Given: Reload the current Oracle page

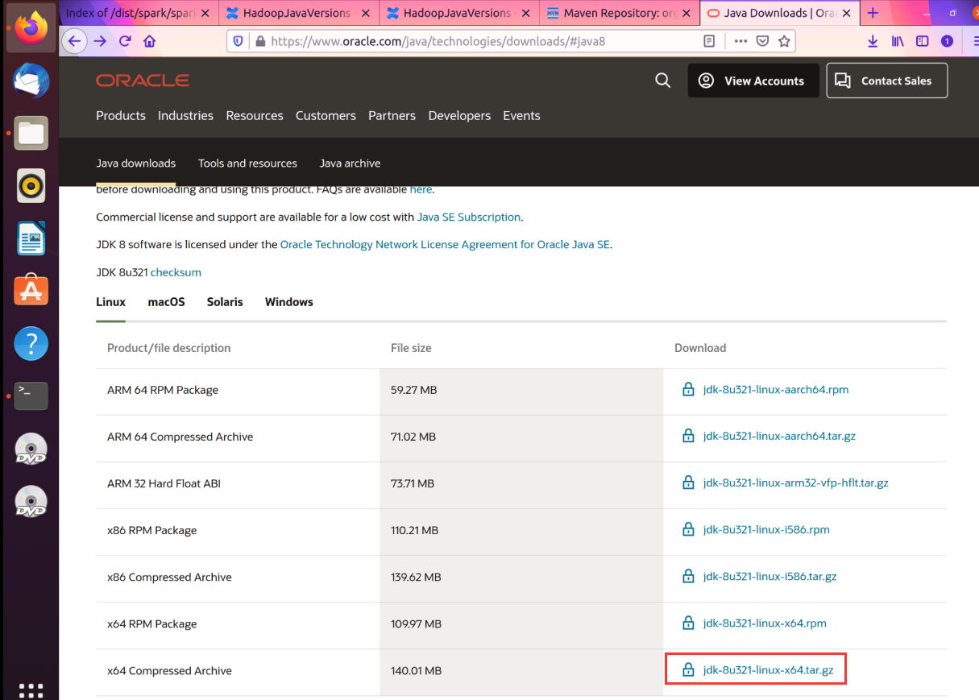Looking at the screenshot, I should (x=125, y=41).
